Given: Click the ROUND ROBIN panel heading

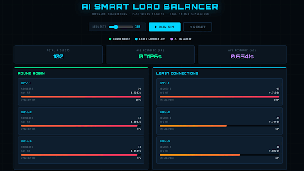Looking at the screenshot, I should (31, 73).
